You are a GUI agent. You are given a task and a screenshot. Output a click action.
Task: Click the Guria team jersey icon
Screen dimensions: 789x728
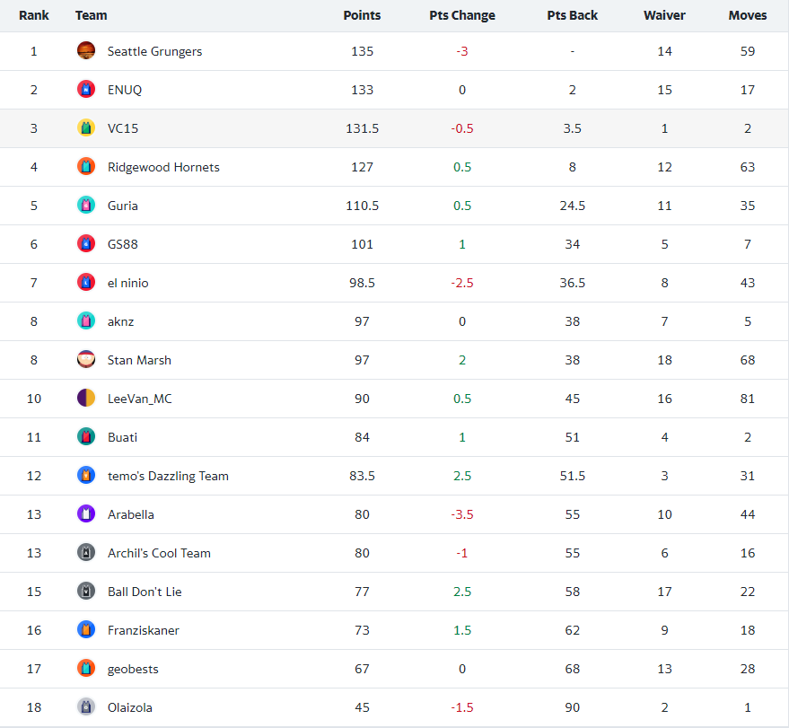[86, 206]
